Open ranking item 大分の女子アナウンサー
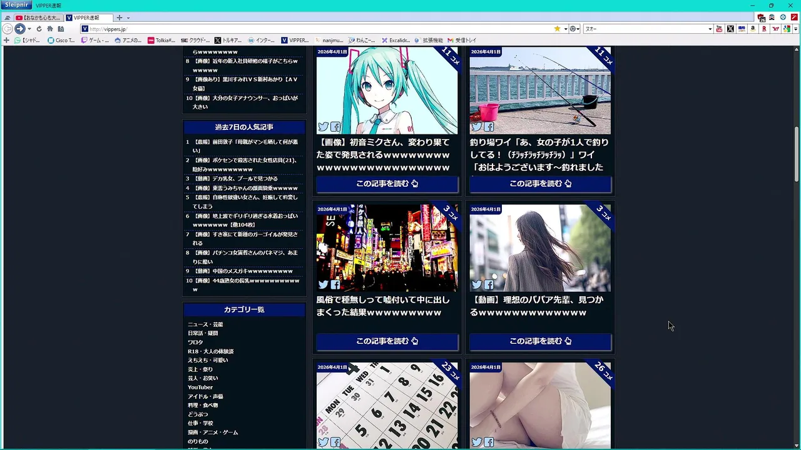Viewport: 801px width, 450px height. [245, 102]
